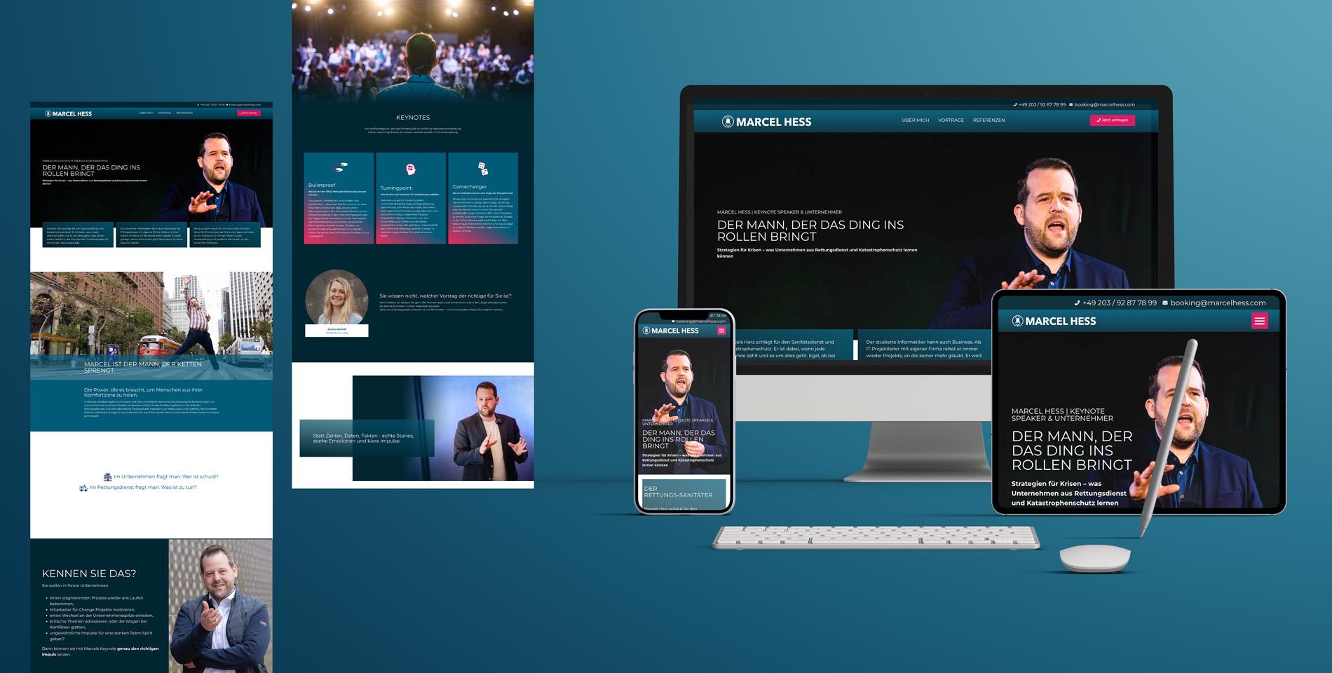Screen dimensions: 1332x673
Task: Open the pink hamburger menu on the phone
Action: (721, 331)
